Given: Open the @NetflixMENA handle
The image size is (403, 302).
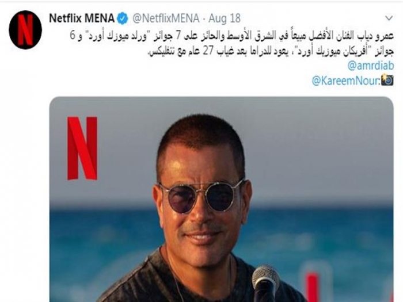Looking at the screenshot, I should pyautogui.click(x=166, y=18).
